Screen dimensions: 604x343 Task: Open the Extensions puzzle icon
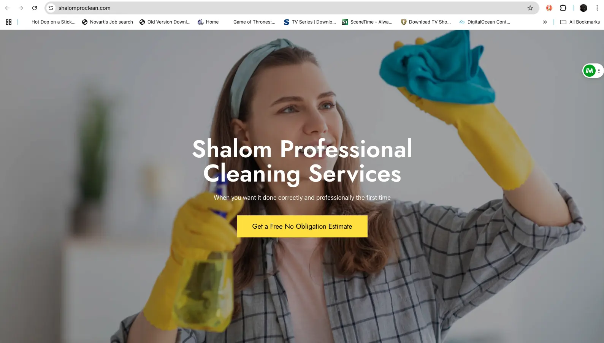[563, 8]
